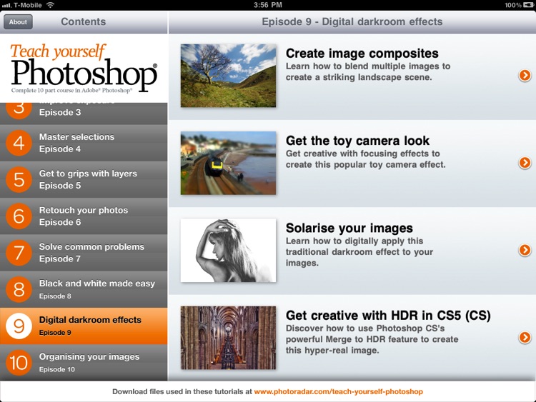Tap the toy camera train thumbnail
Viewport: 536px width, 402px height.
pyautogui.click(x=229, y=163)
